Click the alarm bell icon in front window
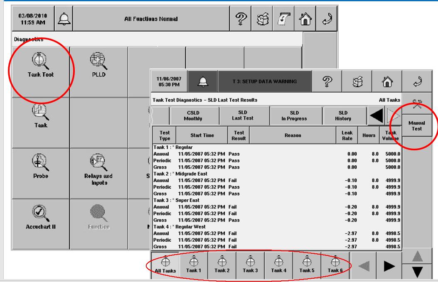 [x=204, y=82]
